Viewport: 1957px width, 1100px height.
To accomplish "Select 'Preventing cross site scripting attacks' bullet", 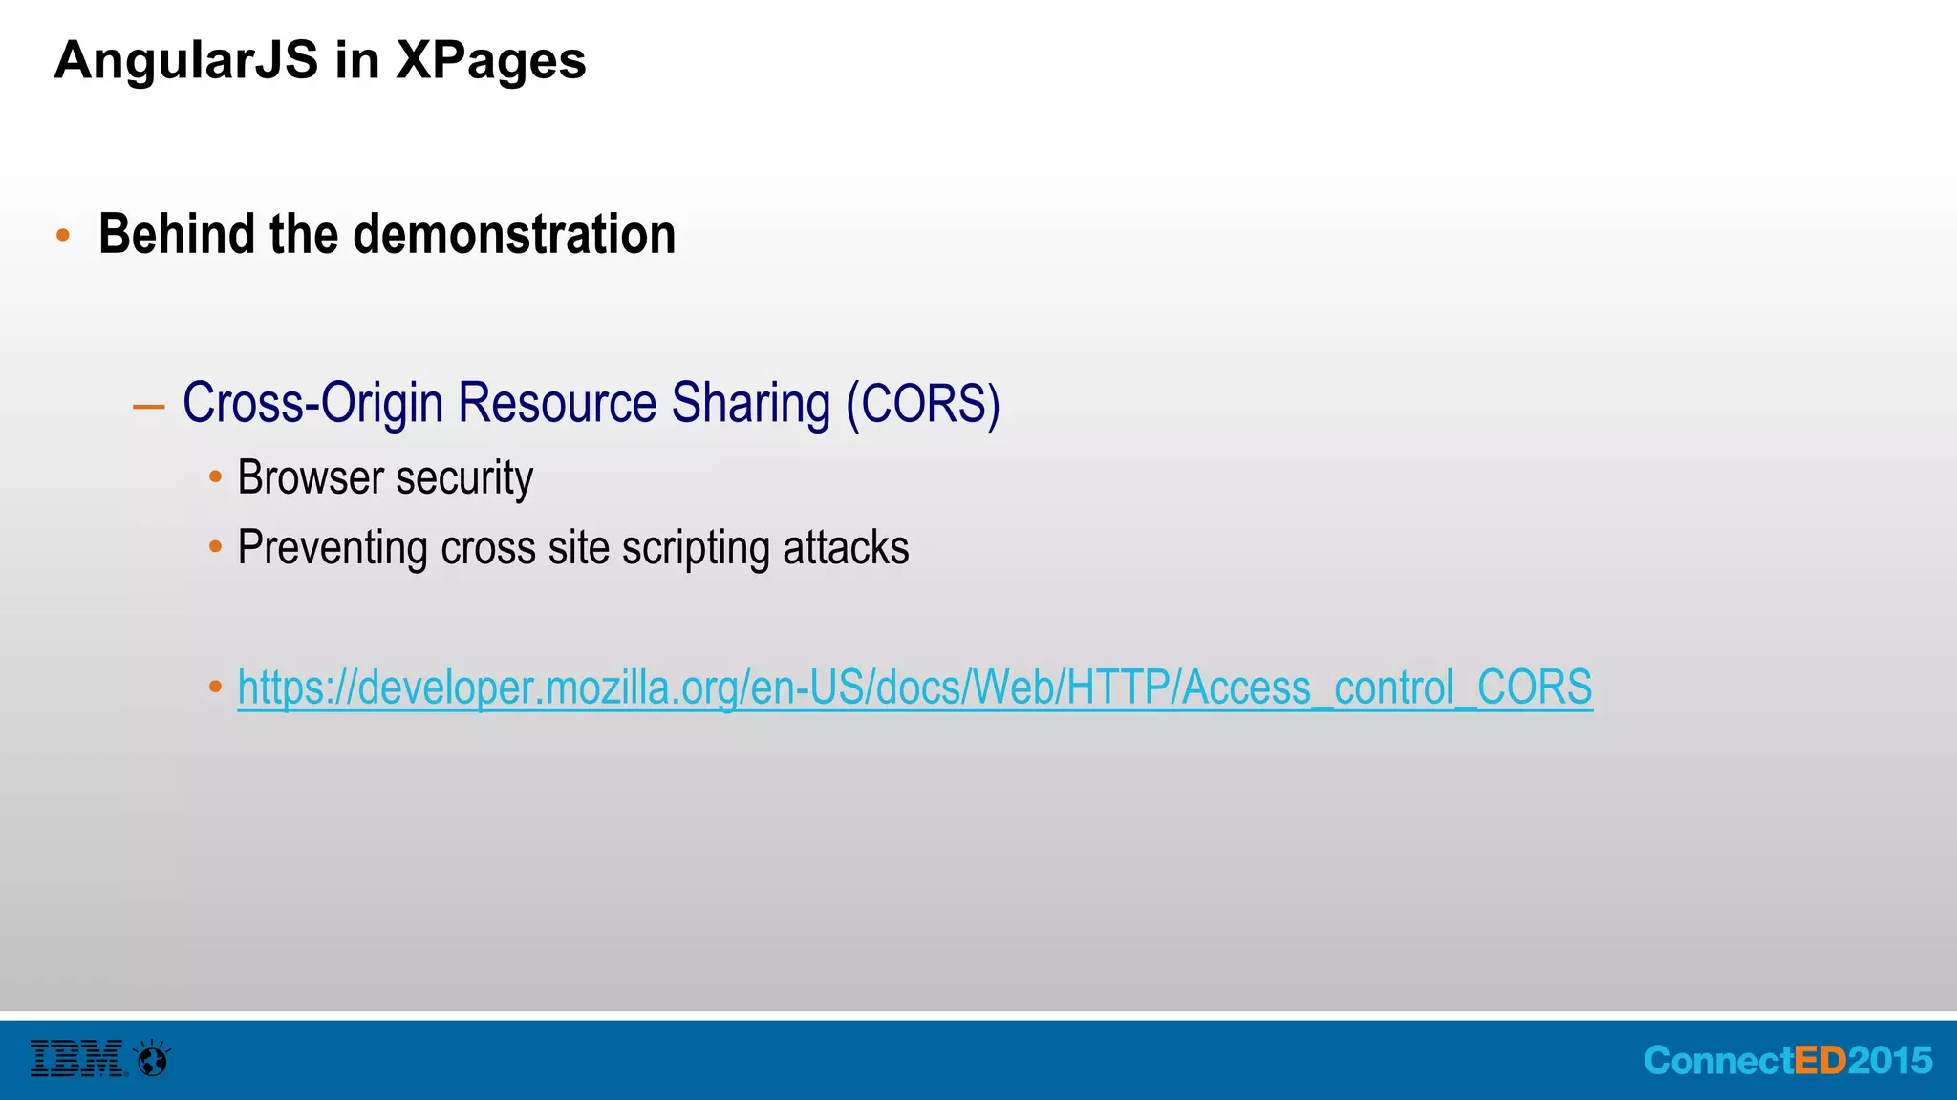I will 573,548.
